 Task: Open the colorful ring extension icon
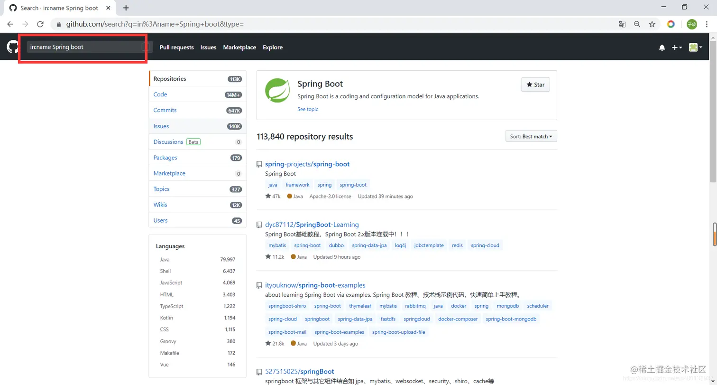[671, 24]
